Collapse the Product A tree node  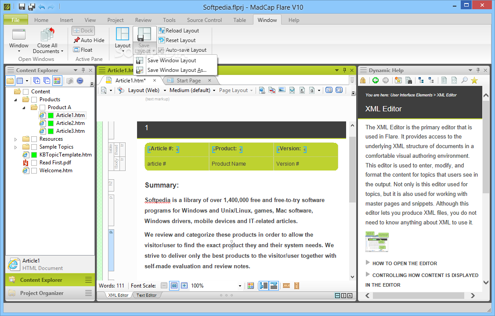click(24, 107)
